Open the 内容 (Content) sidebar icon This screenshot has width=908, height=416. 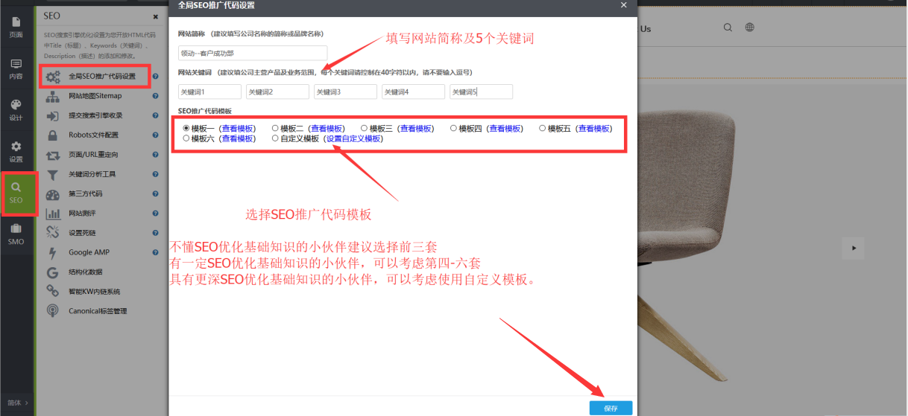click(16, 68)
